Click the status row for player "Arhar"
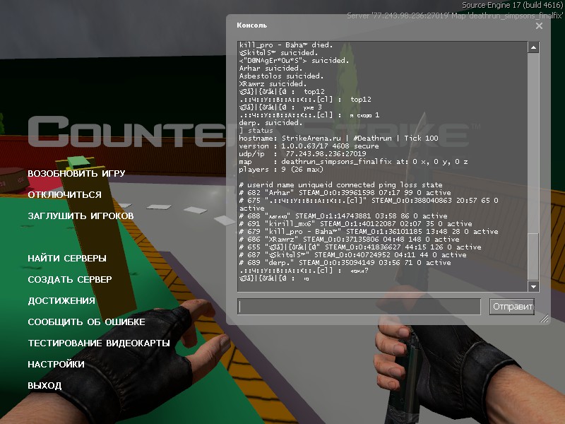Image resolution: width=565 pixels, height=424 pixels. coord(345,192)
